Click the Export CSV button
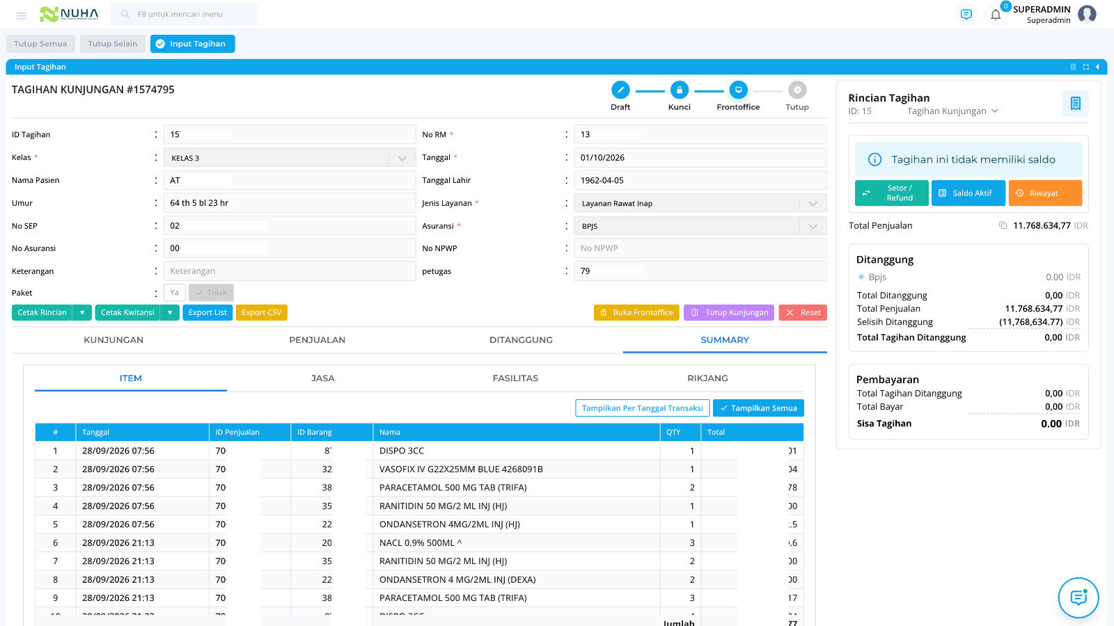This screenshot has height=626, width=1114. (x=262, y=313)
